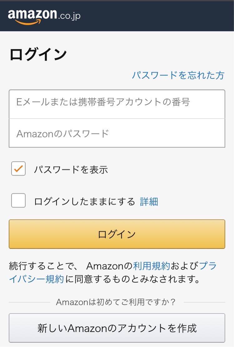The height and width of the screenshot is (347, 234).
Task: Enable the ログインしたままにする checkbox
Action: [18, 201]
